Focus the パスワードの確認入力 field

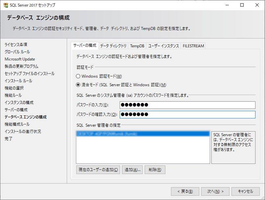pos(187,114)
